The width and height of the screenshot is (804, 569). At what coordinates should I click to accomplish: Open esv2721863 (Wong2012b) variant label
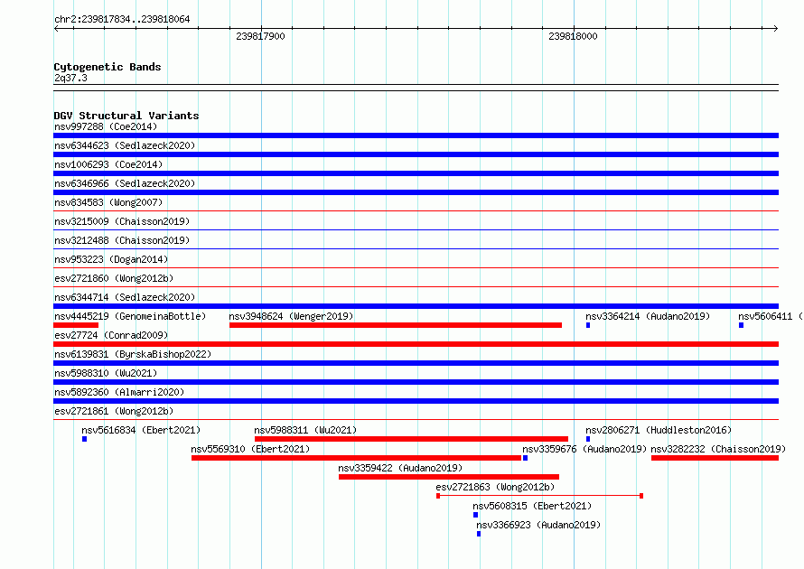tap(495, 487)
